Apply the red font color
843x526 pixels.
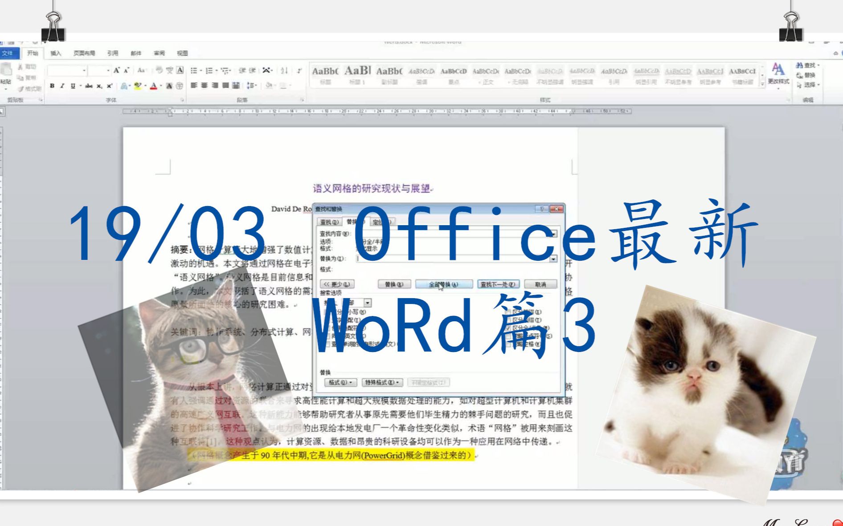(x=154, y=85)
